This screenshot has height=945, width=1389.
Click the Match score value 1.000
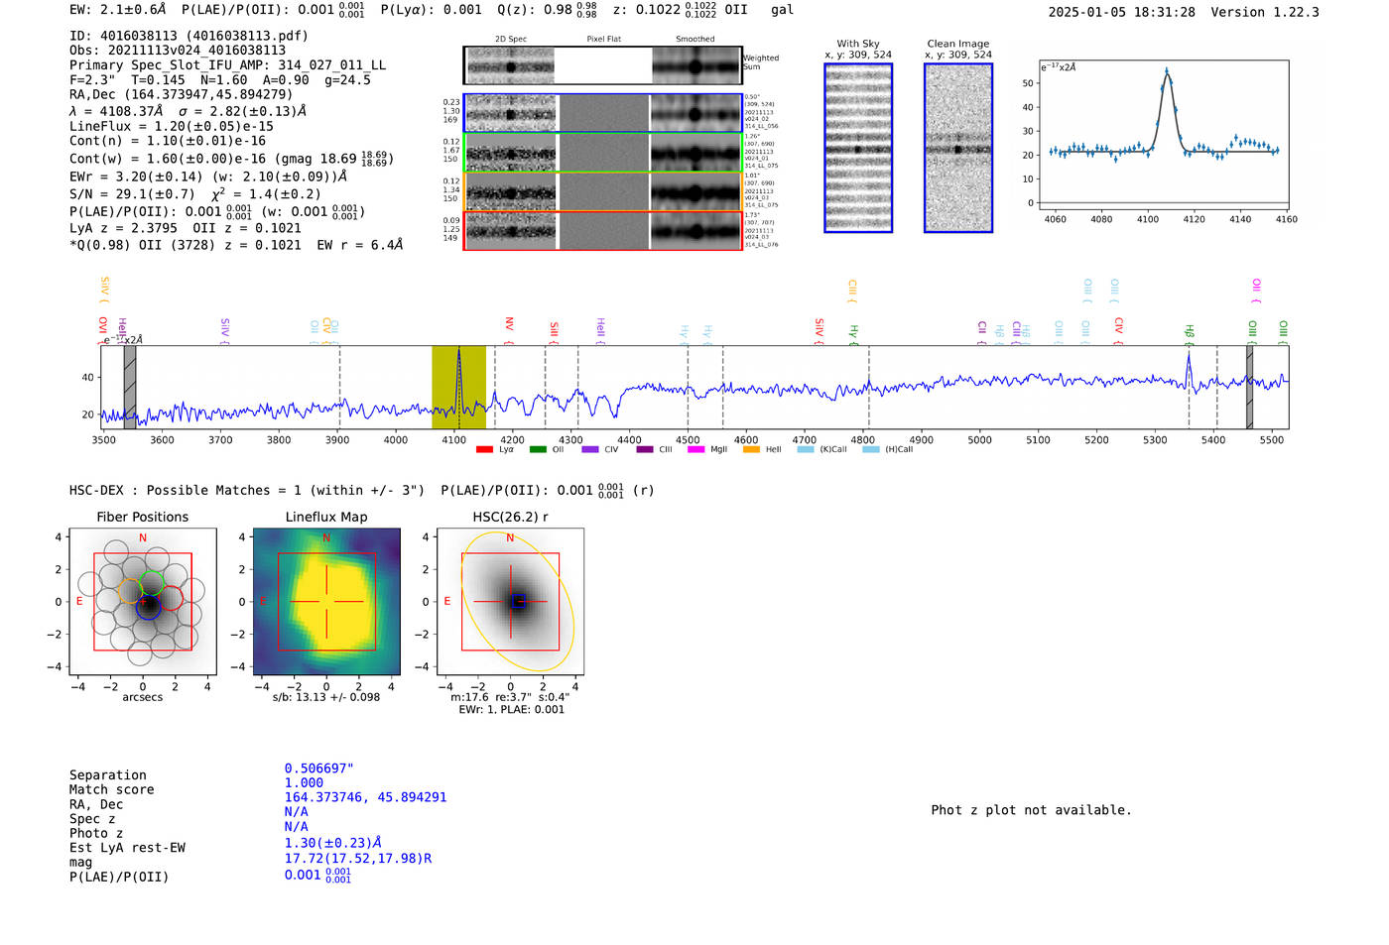[x=305, y=783]
